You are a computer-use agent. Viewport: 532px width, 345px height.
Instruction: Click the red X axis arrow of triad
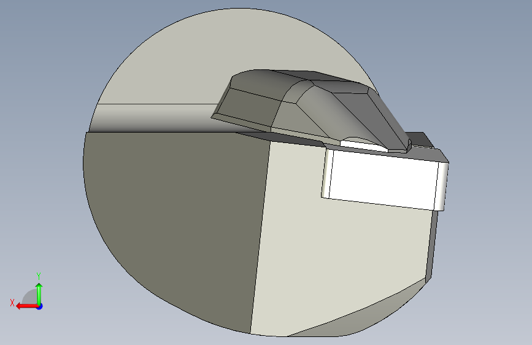(x=26, y=306)
